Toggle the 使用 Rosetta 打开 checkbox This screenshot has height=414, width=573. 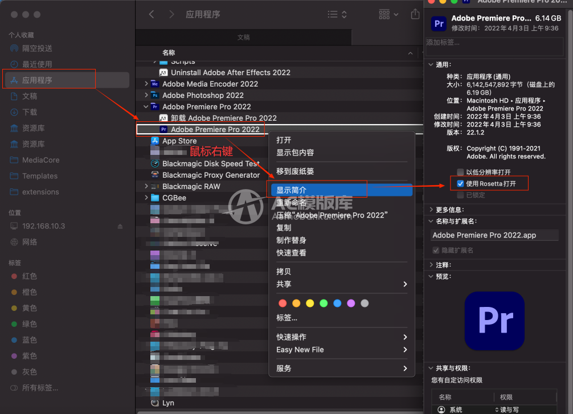point(460,183)
